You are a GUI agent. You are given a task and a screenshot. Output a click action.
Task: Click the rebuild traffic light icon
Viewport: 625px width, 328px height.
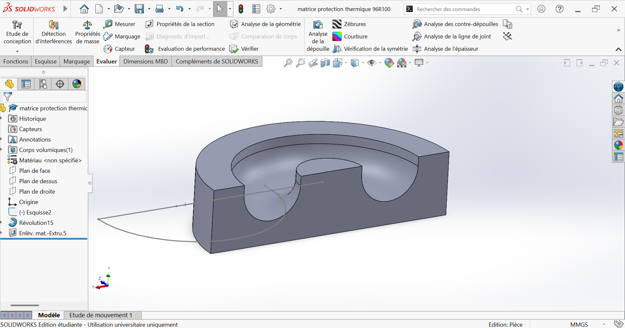(241, 9)
